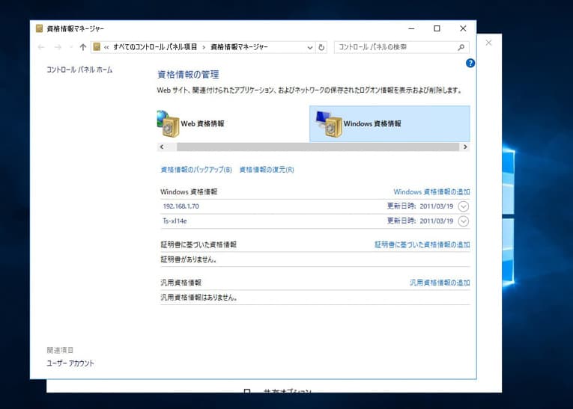Click 資格情報の復元(R) link

pyautogui.click(x=267, y=170)
